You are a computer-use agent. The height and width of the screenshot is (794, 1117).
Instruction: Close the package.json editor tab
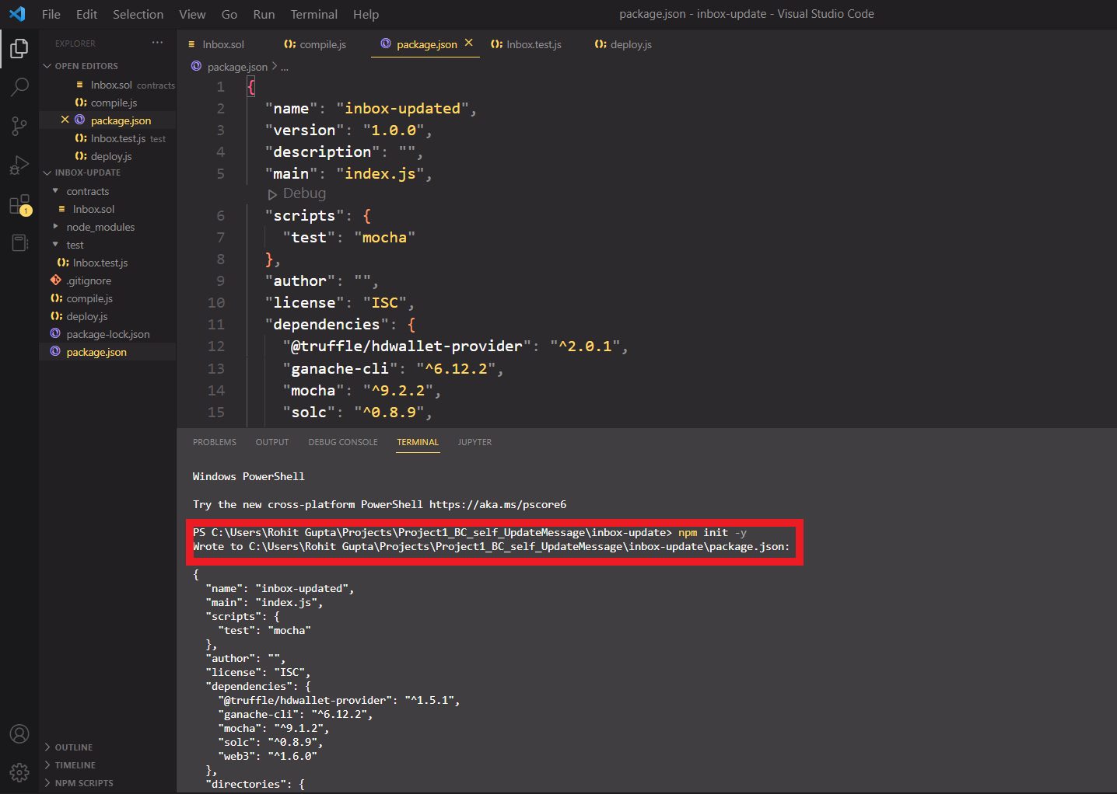pos(469,44)
